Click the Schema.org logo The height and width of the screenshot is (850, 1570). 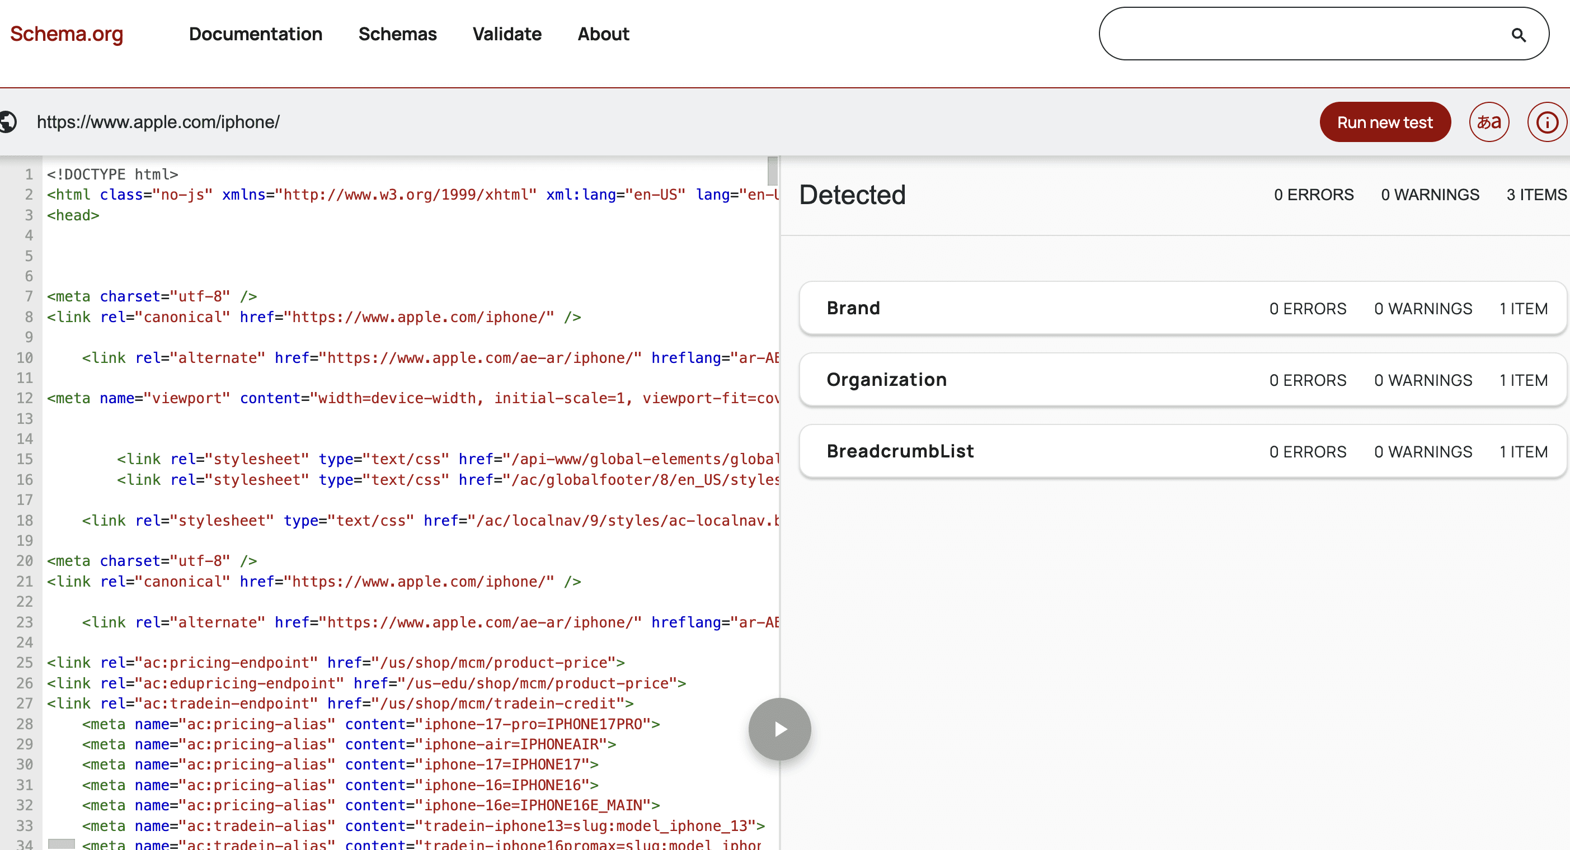point(66,34)
